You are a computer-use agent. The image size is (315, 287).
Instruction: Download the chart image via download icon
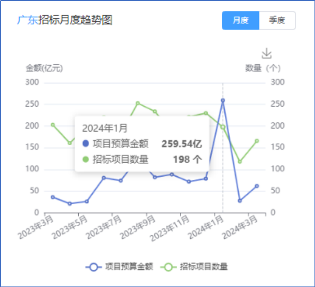tap(267, 53)
